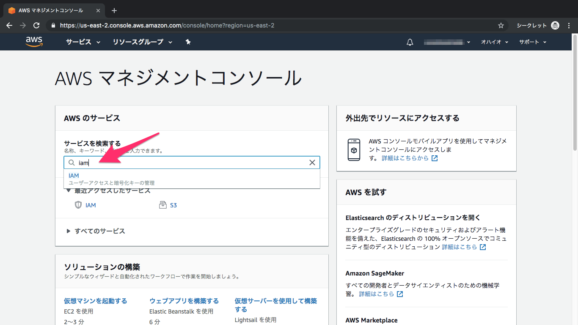Open the サポート menu
Screen dimensions: 578x325
pyautogui.click(x=532, y=42)
